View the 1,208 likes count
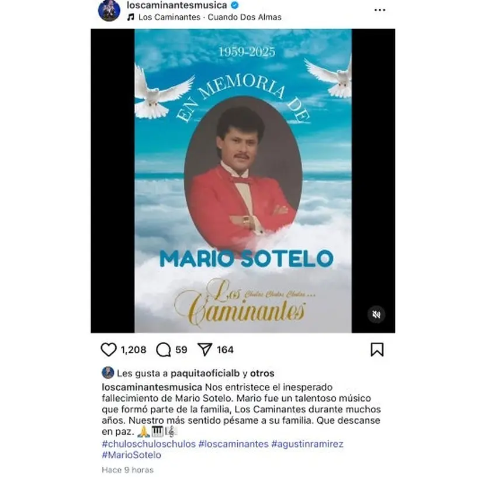485x485 pixels. coord(133,350)
